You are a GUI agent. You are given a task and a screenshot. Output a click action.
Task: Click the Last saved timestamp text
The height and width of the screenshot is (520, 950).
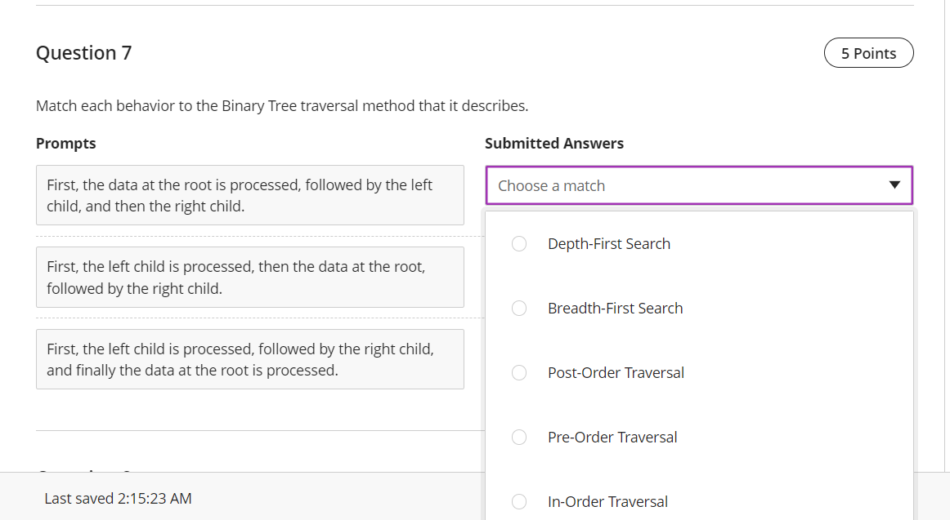click(118, 498)
